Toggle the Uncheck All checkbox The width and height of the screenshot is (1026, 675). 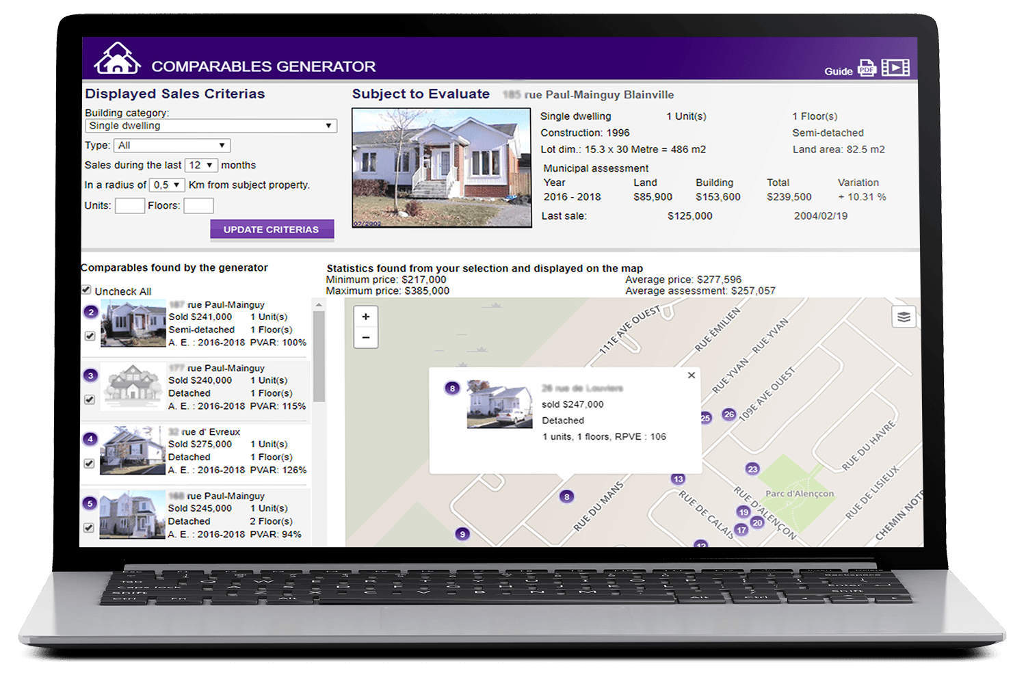(x=86, y=290)
